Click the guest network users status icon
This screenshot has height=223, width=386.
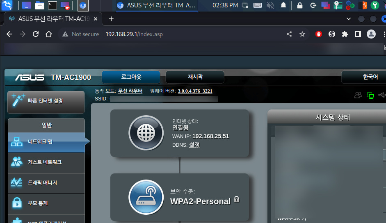coord(358,95)
